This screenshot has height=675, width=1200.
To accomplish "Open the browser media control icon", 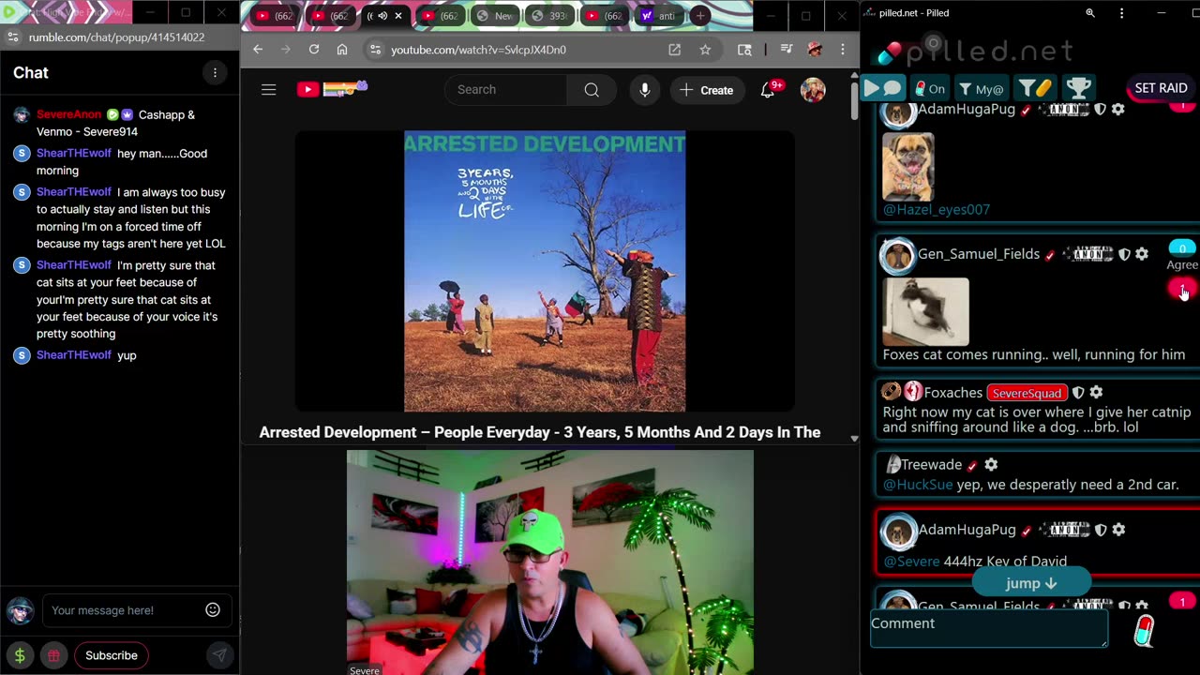I will [787, 50].
